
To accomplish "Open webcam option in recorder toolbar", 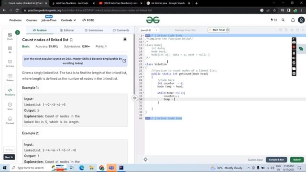I will [x=294, y=63].
